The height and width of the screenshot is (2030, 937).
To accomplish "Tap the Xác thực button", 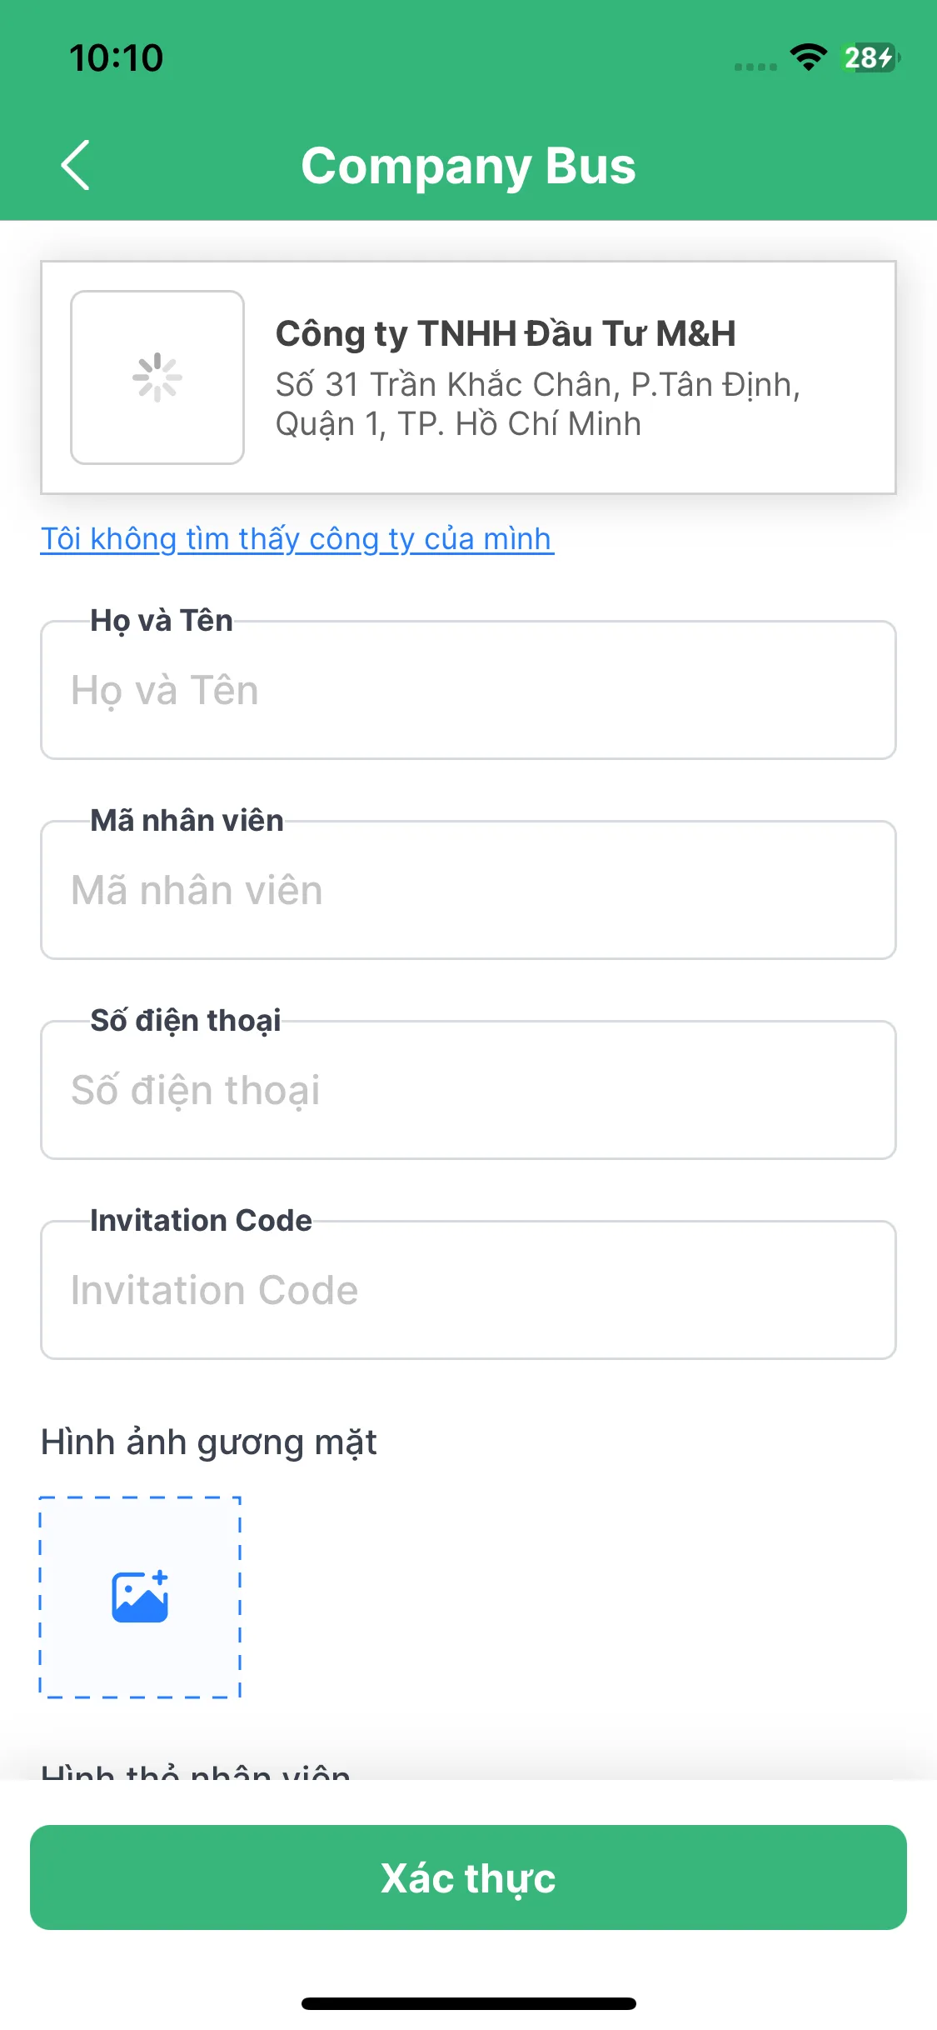I will [468, 1877].
